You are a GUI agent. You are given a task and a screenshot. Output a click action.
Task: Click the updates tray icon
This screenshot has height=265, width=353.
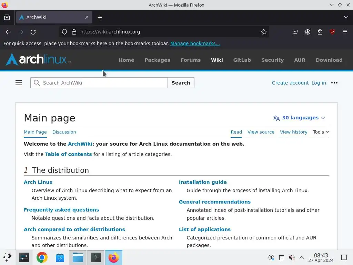click(x=271, y=257)
